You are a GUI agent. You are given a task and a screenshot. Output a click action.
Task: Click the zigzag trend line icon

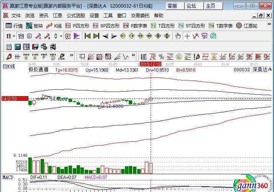click(x=196, y=36)
